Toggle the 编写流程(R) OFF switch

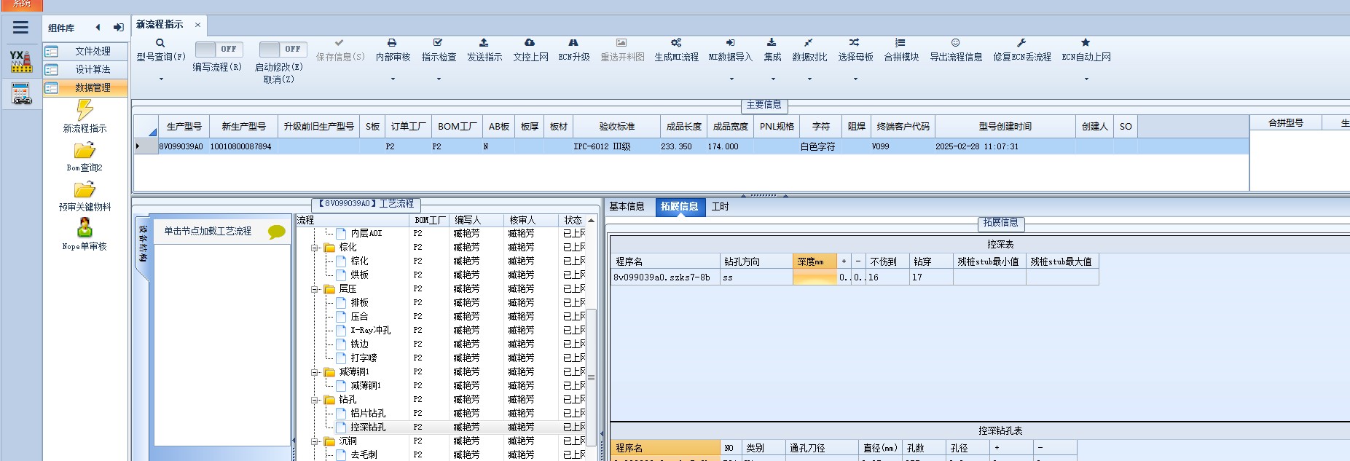[219, 49]
